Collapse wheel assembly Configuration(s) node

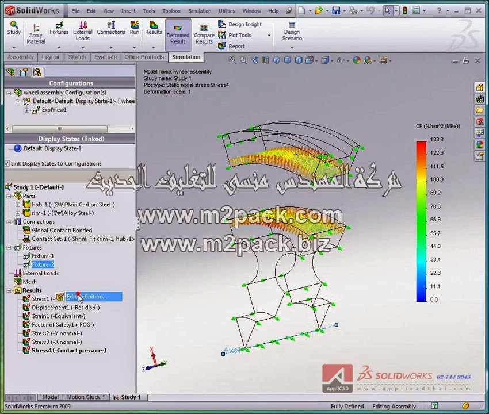pos(9,93)
